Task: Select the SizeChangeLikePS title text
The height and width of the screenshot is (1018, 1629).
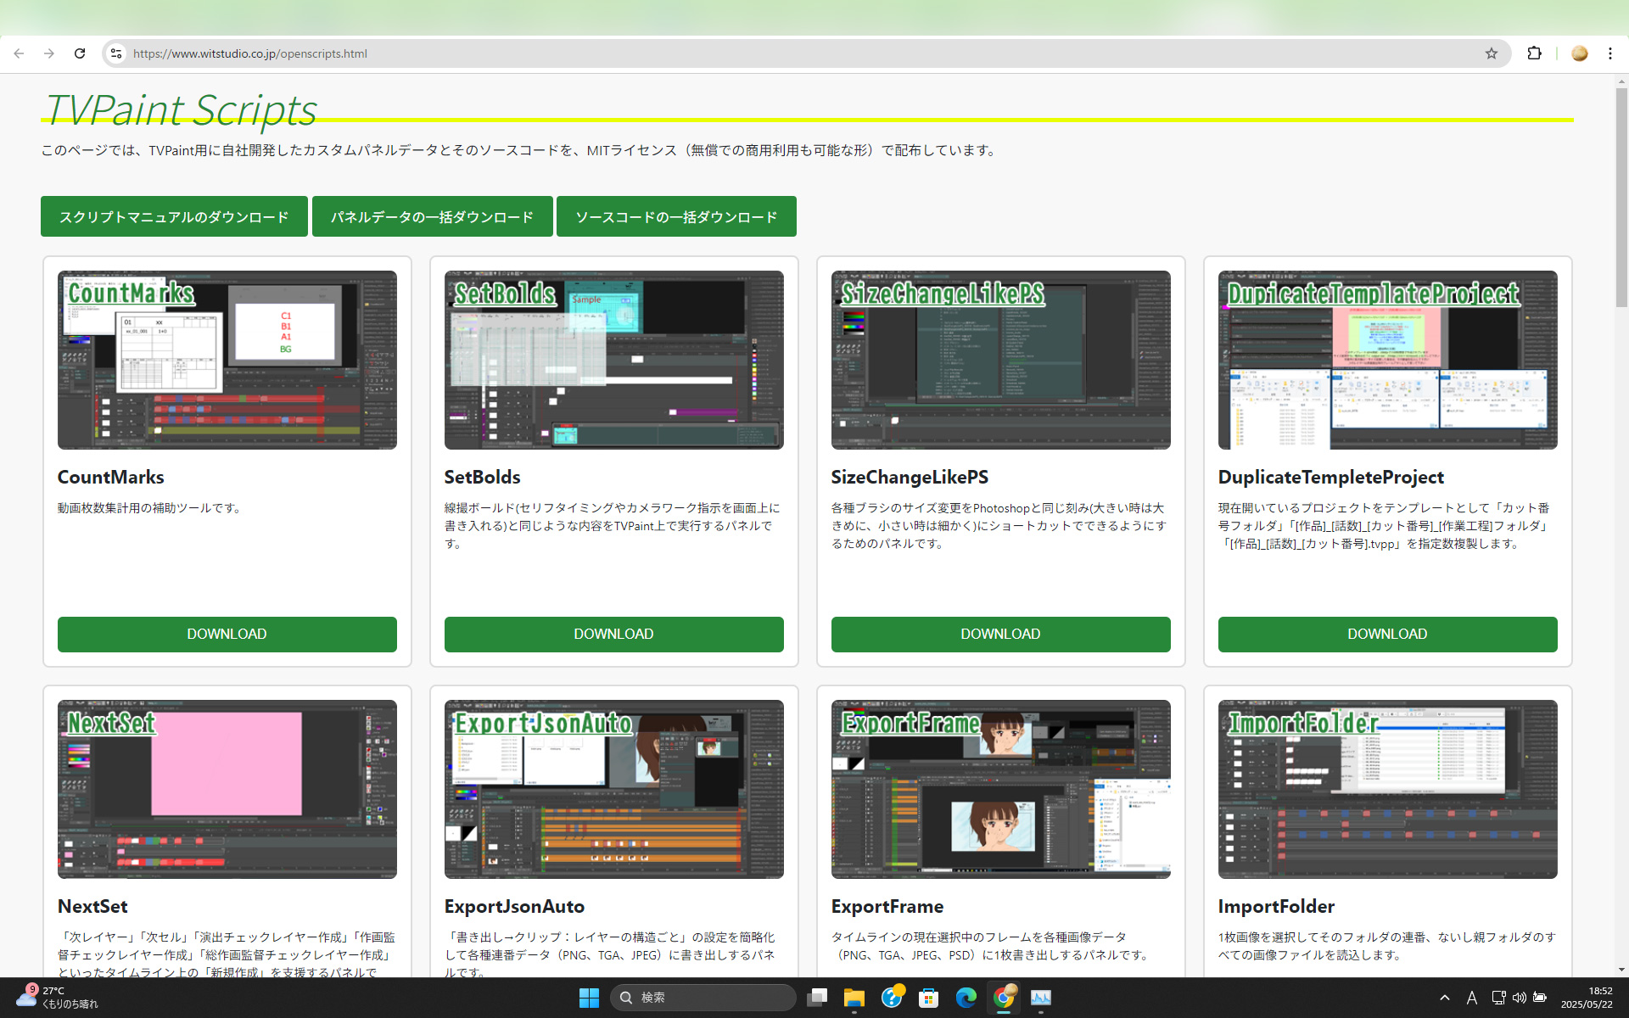Action: (910, 477)
